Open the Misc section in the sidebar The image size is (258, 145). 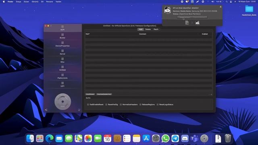62,60
